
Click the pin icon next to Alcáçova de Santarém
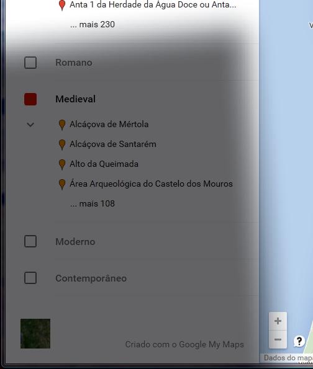coord(62,144)
